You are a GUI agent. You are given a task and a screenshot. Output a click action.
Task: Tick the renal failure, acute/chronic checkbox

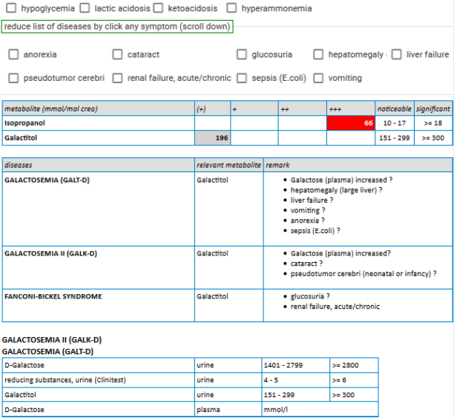point(117,78)
